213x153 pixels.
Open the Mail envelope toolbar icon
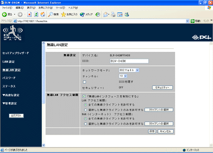coord(105,14)
